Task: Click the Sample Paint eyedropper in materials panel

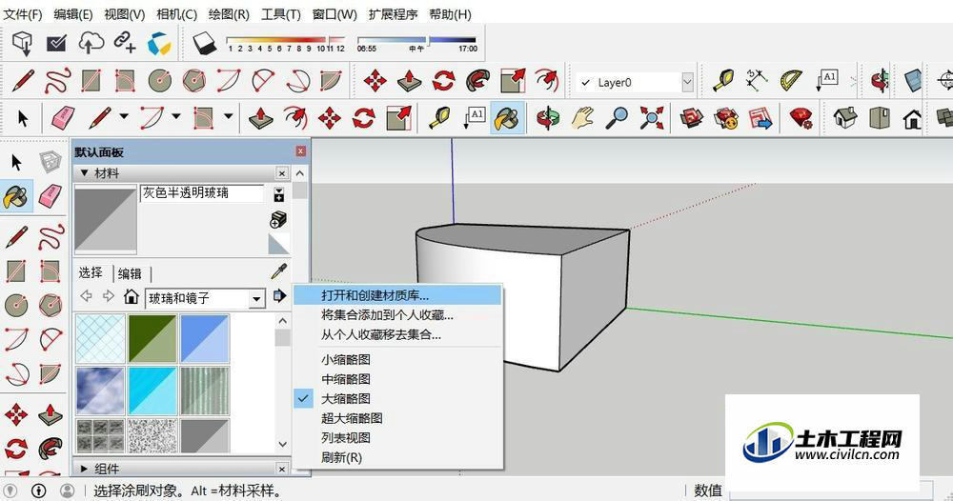Action: (279, 271)
